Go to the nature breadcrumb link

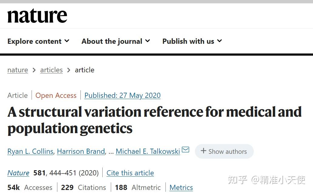coord(18,70)
